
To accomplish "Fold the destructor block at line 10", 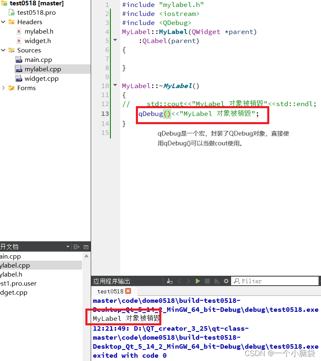I will (x=115, y=85).
